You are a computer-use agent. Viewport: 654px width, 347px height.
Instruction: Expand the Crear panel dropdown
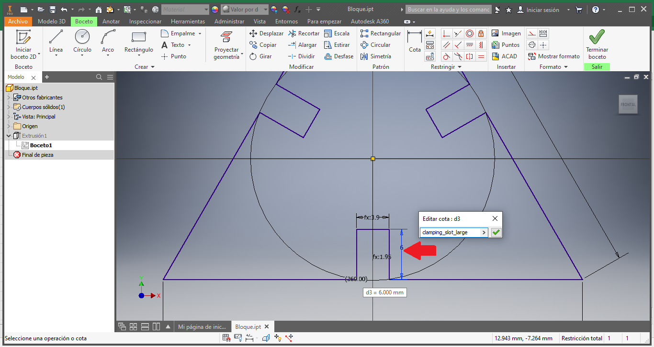click(x=145, y=67)
